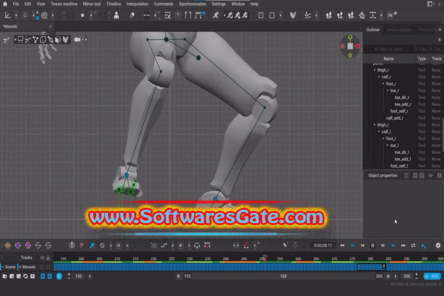Click the V-shaped icon in top toolbar
The width and height of the screenshot is (444, 296).
[x=293, y=15]
